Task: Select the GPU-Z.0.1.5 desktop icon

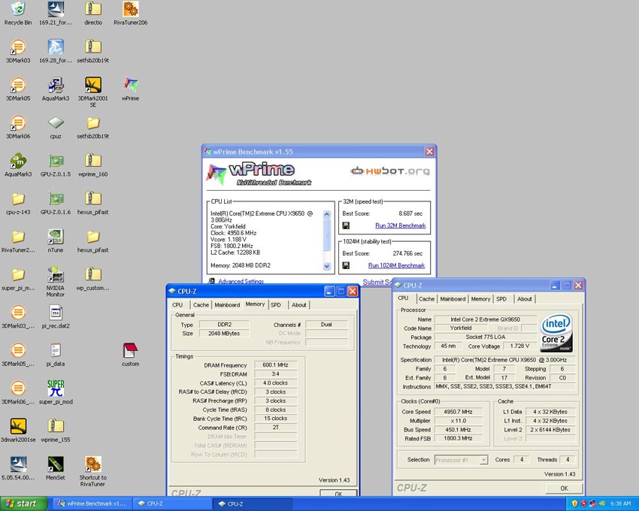Action: [x=56, y=161]
